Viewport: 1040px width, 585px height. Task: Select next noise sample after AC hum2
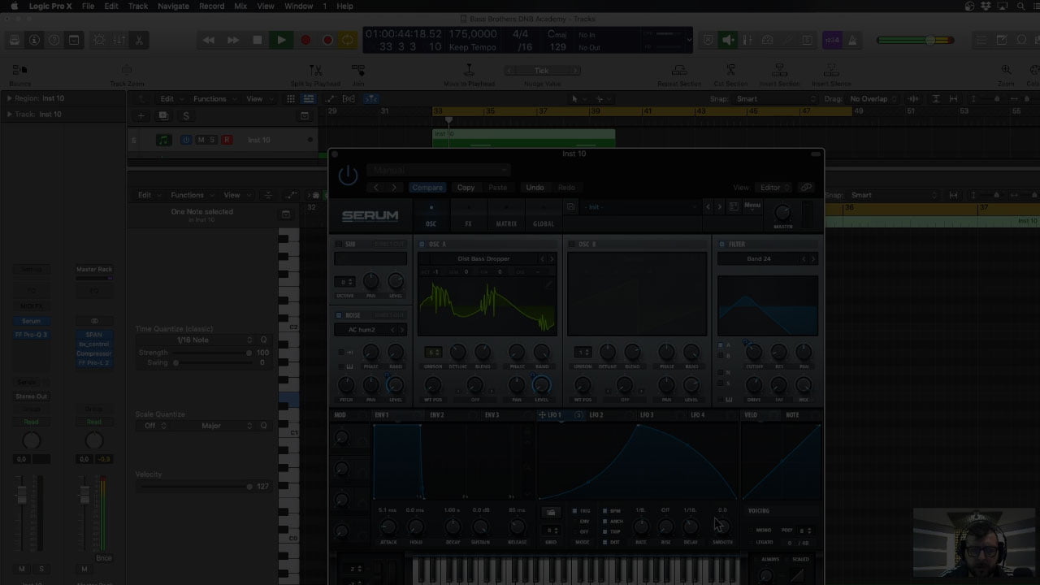point(402,330)
